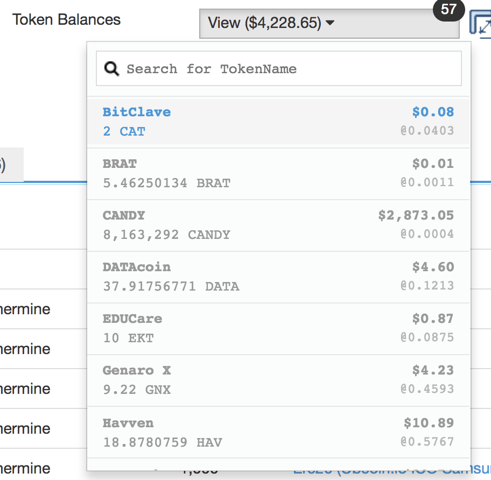
Task: Select the CANDY token entry
Action: click(278, 225)
